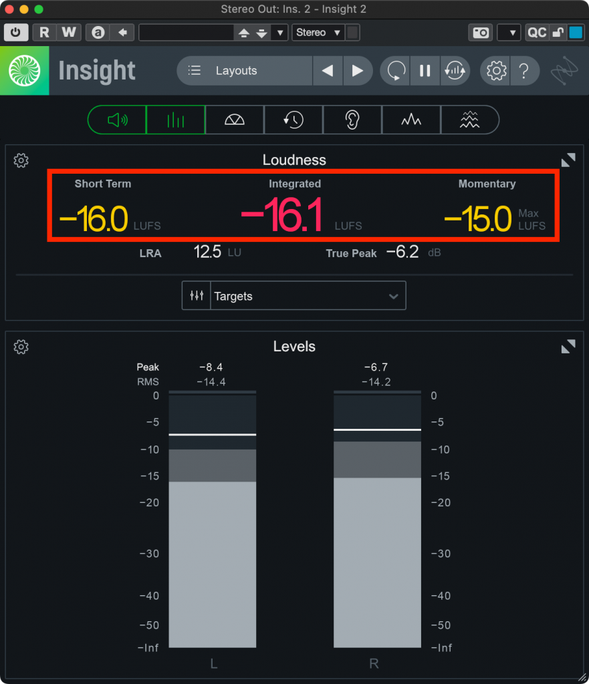This screenshot has width=589, height=684.
Task: Enable the Spectrogram waves module
Action: [469, 120]
